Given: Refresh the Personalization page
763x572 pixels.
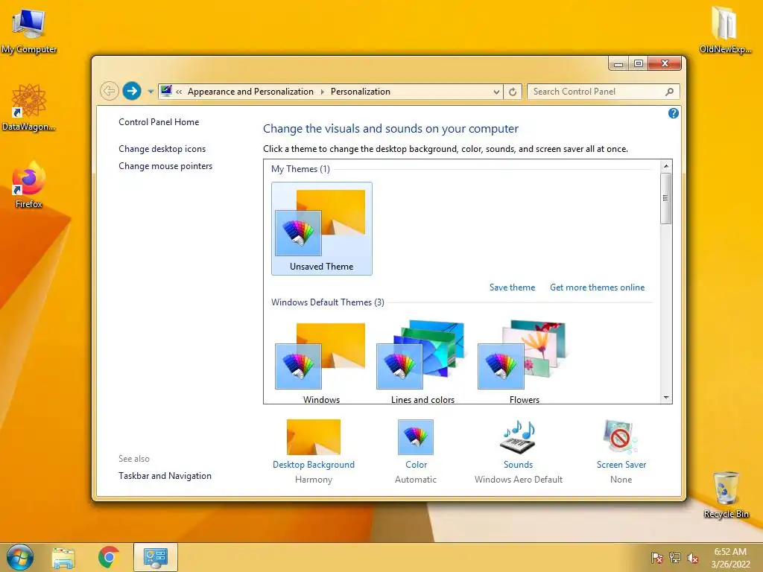Looking at the screenshot, I should click(513, 92).
